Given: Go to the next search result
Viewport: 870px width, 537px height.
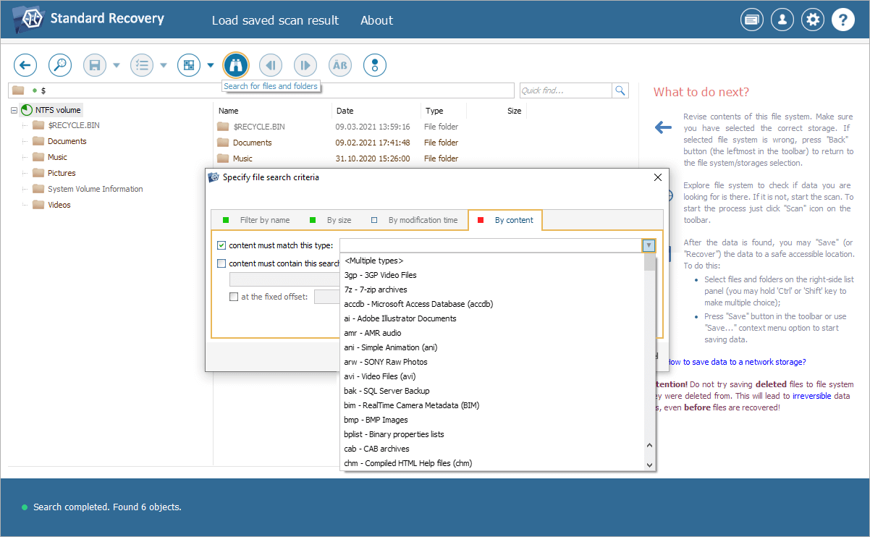Looking at the screenshot, I should [x=305, y=65].
